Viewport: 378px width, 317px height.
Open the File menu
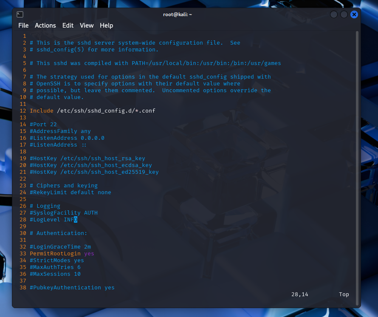coord(23,25)
